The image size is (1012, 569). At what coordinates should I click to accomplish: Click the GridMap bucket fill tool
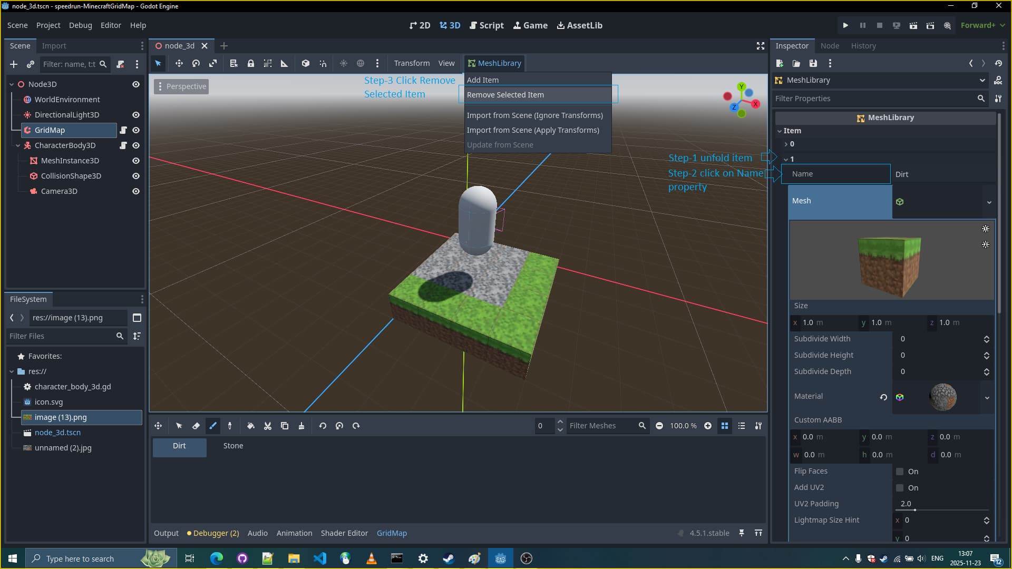pos(251,426)
